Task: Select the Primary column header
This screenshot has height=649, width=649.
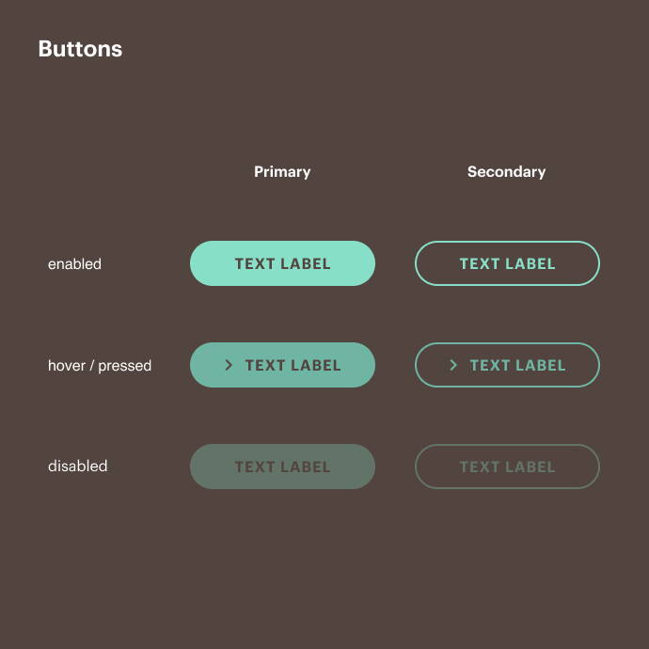Action: point(282,171)
